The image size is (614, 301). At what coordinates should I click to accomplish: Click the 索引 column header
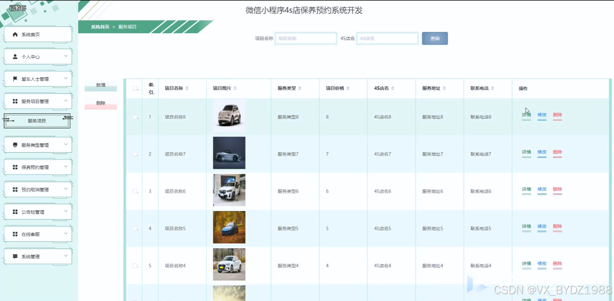coord(151,88)
